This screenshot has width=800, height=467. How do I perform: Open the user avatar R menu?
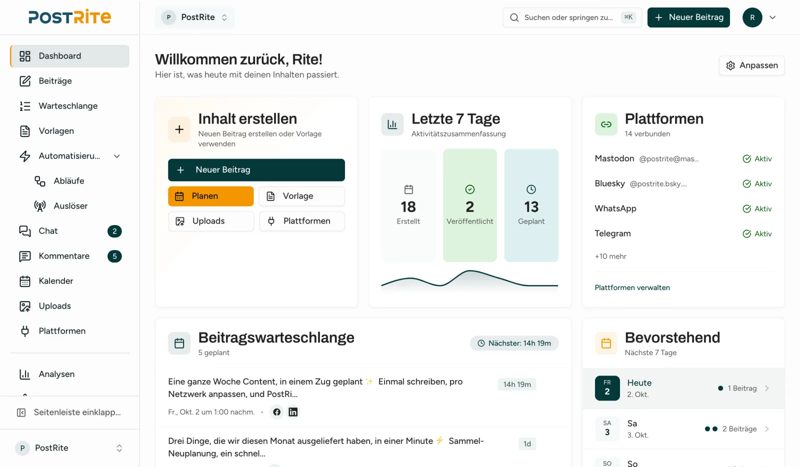(x=752, y=17)
